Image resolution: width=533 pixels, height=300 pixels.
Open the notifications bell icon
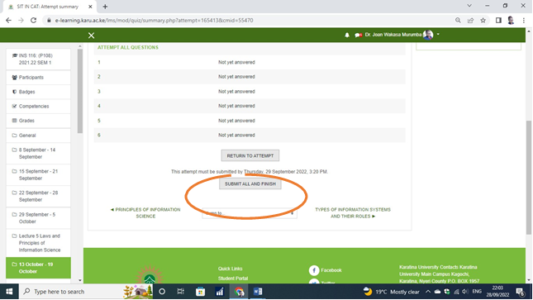[x=347, y=35]
